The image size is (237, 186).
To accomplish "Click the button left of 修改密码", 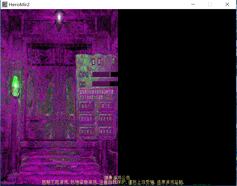I will point(87,119).
